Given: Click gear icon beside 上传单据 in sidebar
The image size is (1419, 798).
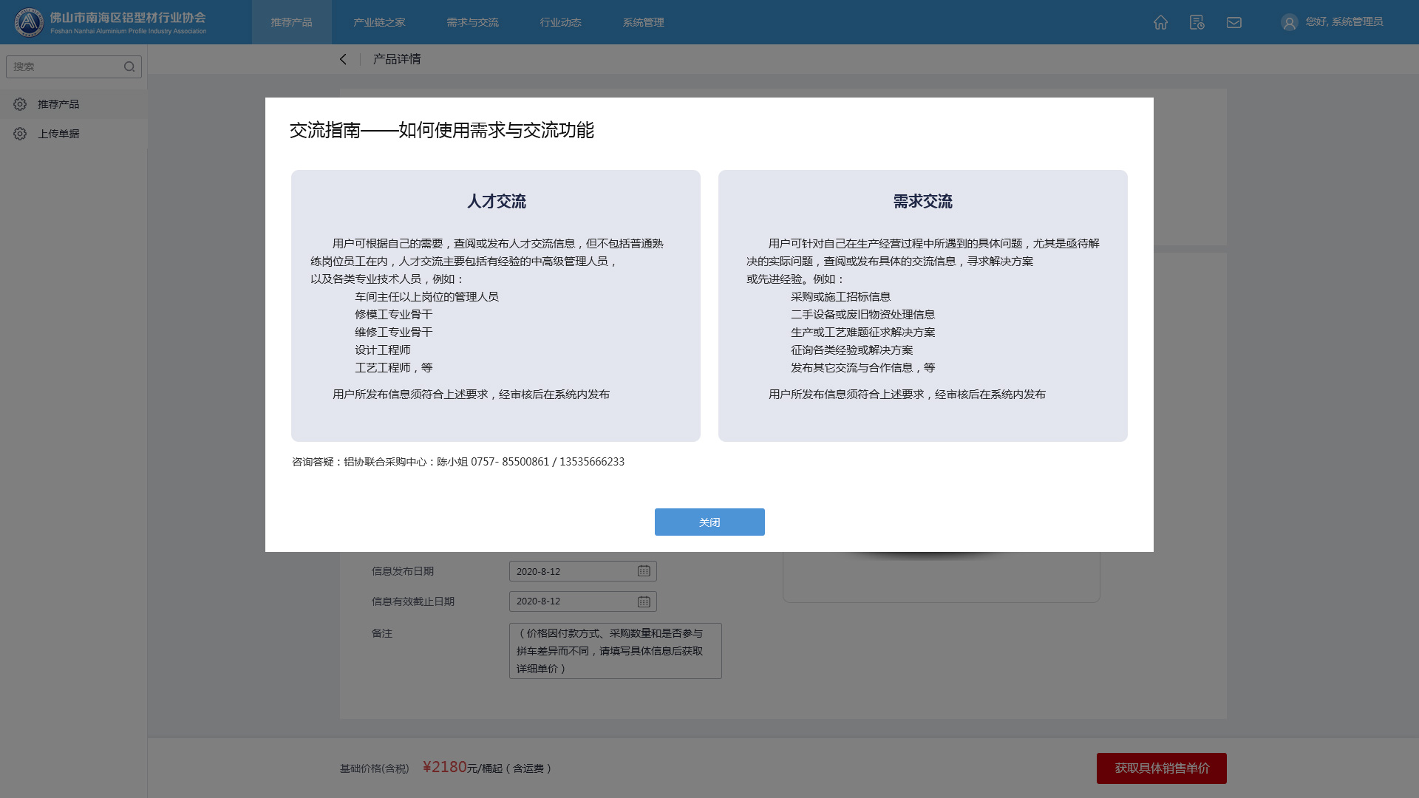Looking at the screenshot, I should 20,134.
